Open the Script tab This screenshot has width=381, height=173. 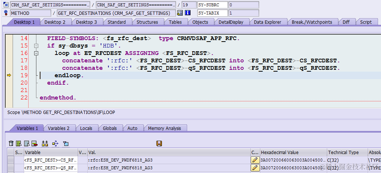[x=366, y=22]
